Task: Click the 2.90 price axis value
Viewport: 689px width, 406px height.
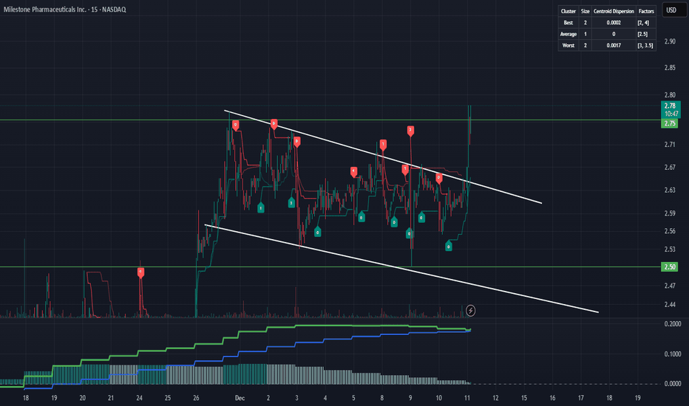Action: 670,41
